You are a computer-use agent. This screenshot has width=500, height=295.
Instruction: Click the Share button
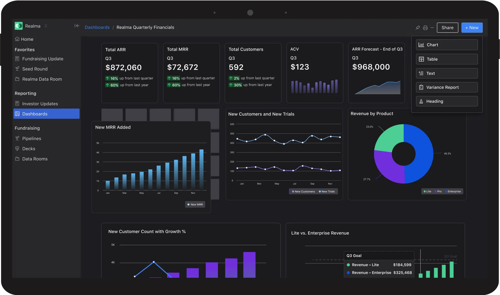tap(447, 28)
